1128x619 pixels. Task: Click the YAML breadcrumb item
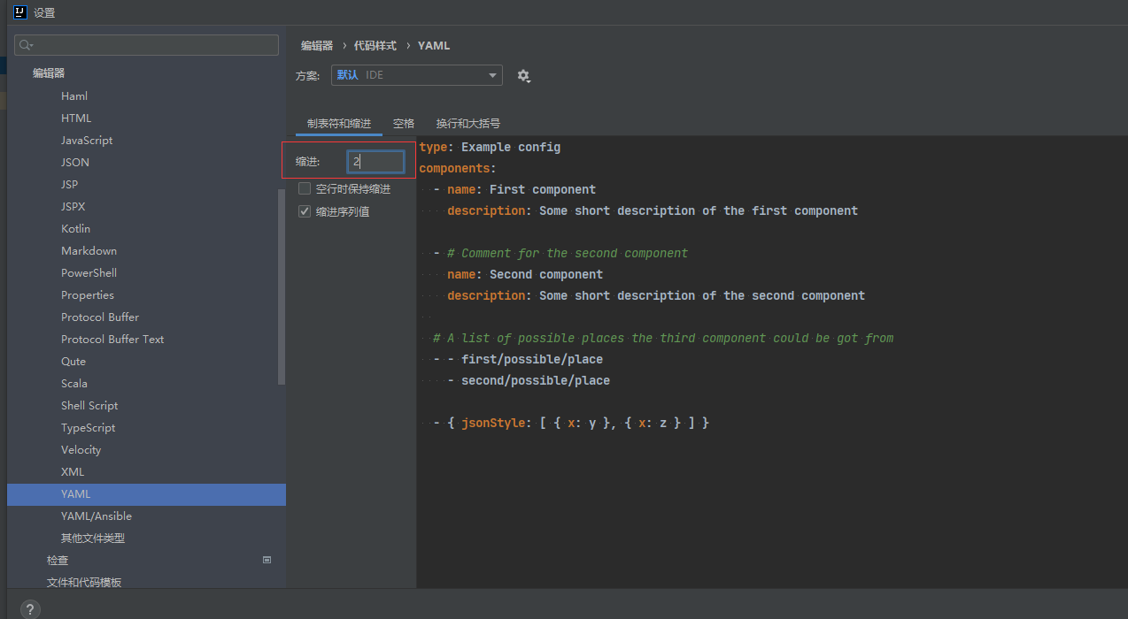pyautogui.click(x=434, y=45)
